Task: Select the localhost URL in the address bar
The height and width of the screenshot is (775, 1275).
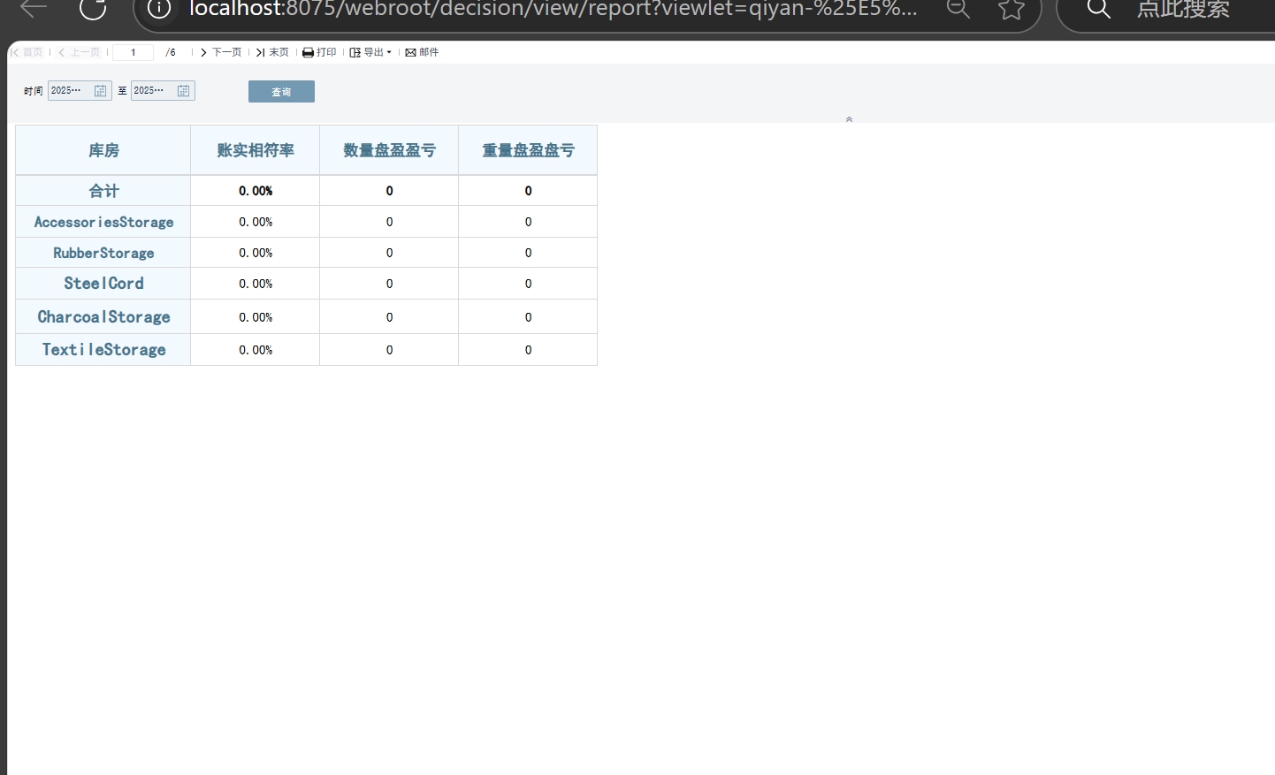Action: point(554,10)
